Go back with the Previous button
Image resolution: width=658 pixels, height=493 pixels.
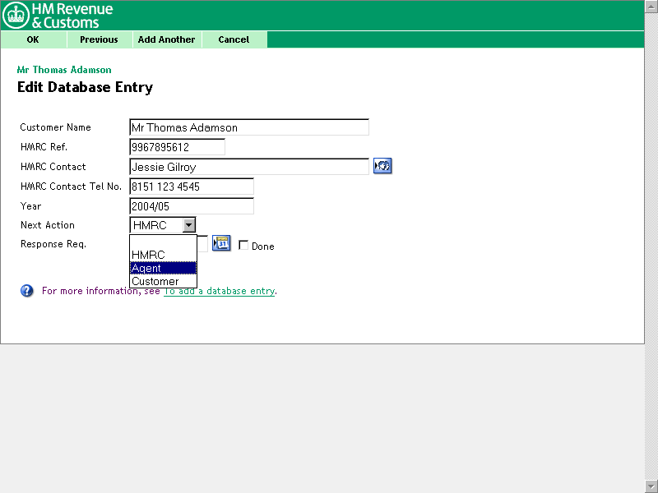99,39
